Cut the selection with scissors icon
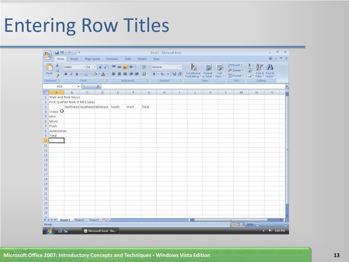This screenshot has height=262, width=349. point(57,65)
